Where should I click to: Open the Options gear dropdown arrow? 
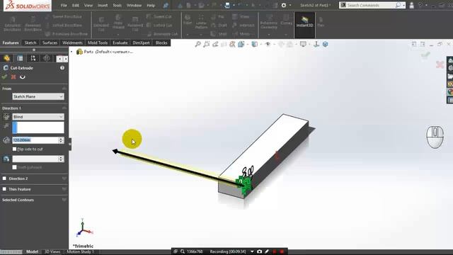[290, 5]
